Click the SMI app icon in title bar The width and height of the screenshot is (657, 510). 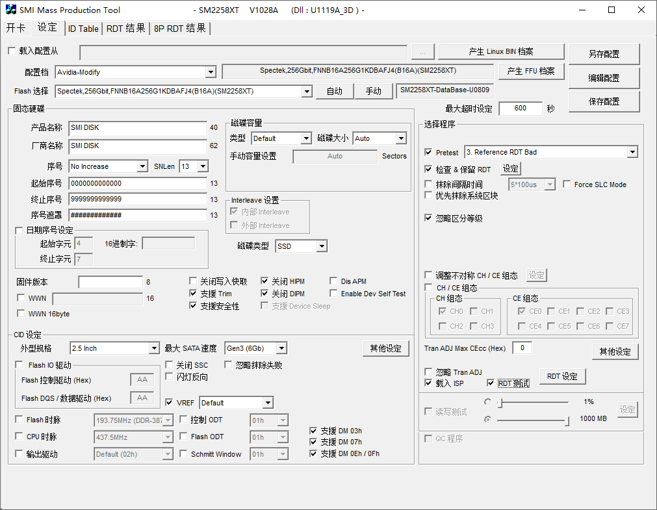coord(11,10)
